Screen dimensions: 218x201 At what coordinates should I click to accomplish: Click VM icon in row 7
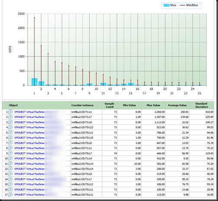pyautogui.click(x=11, y=143)
